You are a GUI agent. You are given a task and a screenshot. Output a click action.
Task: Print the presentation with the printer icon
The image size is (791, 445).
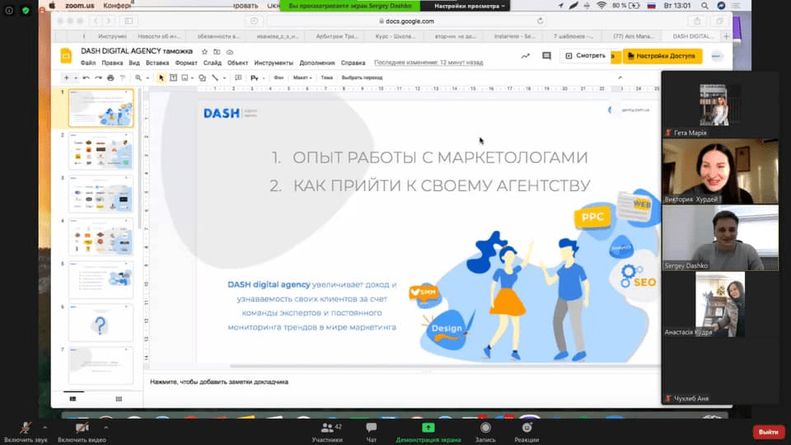point(110,77)
